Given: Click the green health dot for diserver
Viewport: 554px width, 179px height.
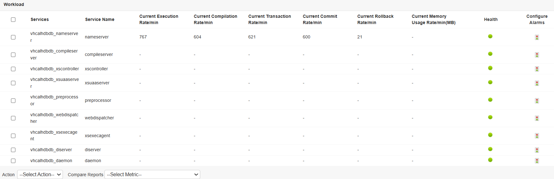Looking at the screenshot, I should pos(490,149).
